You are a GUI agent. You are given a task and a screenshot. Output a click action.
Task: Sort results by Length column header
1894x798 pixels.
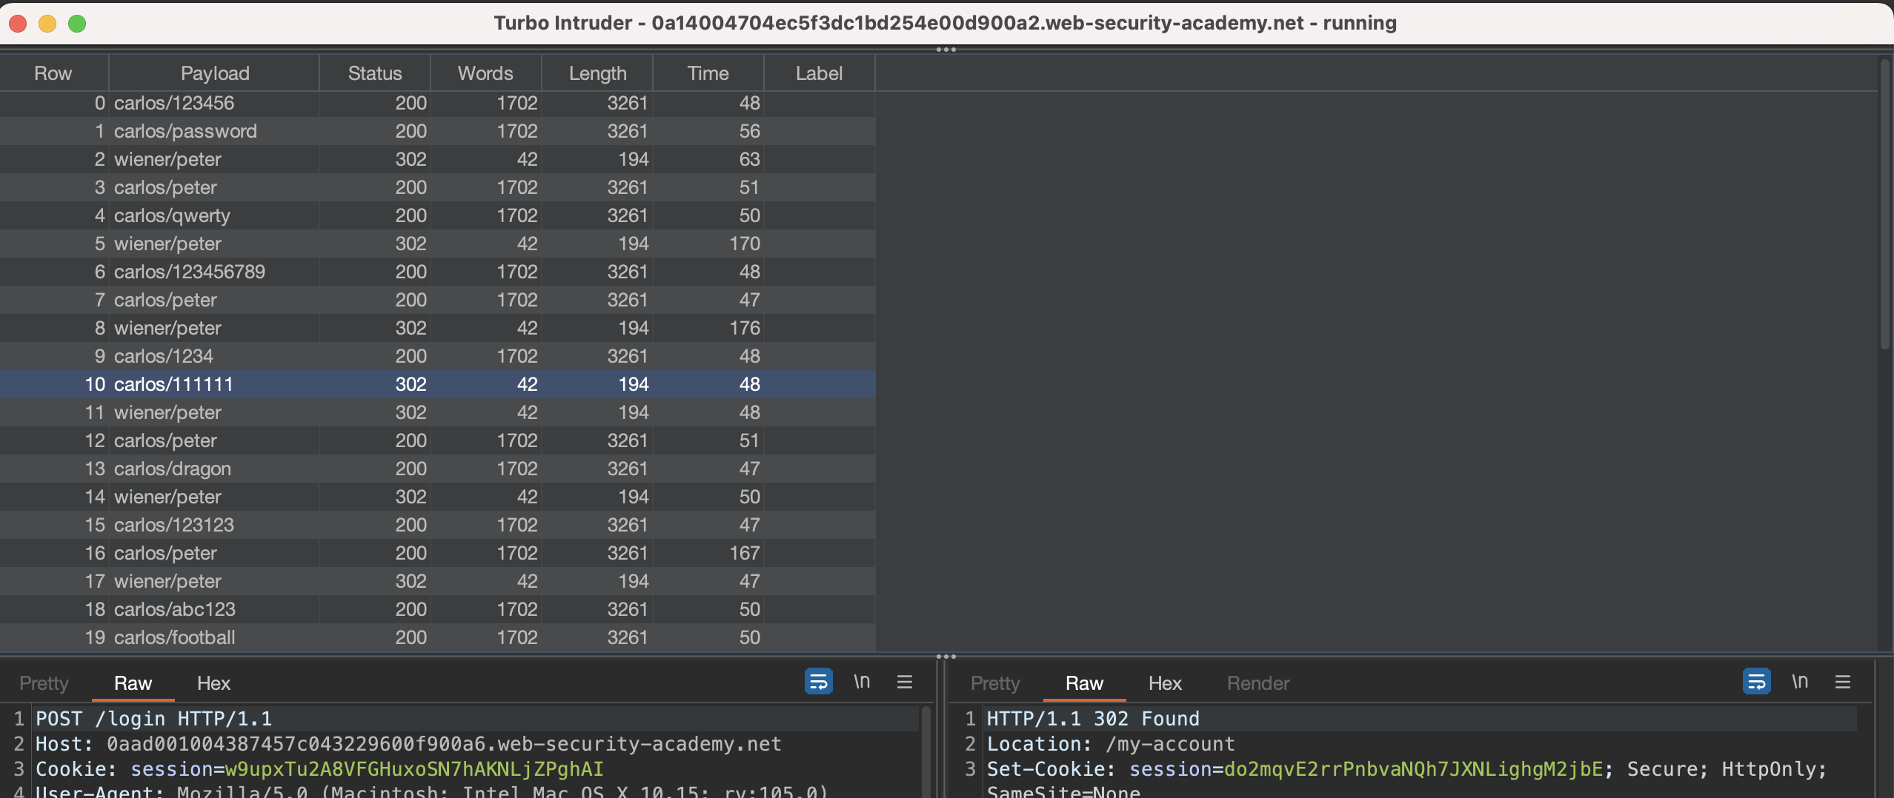pos(597,73)
